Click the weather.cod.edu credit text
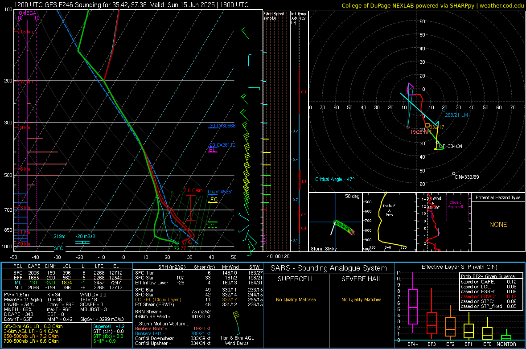This screenshot has width=526, height=349. pyautogui.click(x=501, y=6)
